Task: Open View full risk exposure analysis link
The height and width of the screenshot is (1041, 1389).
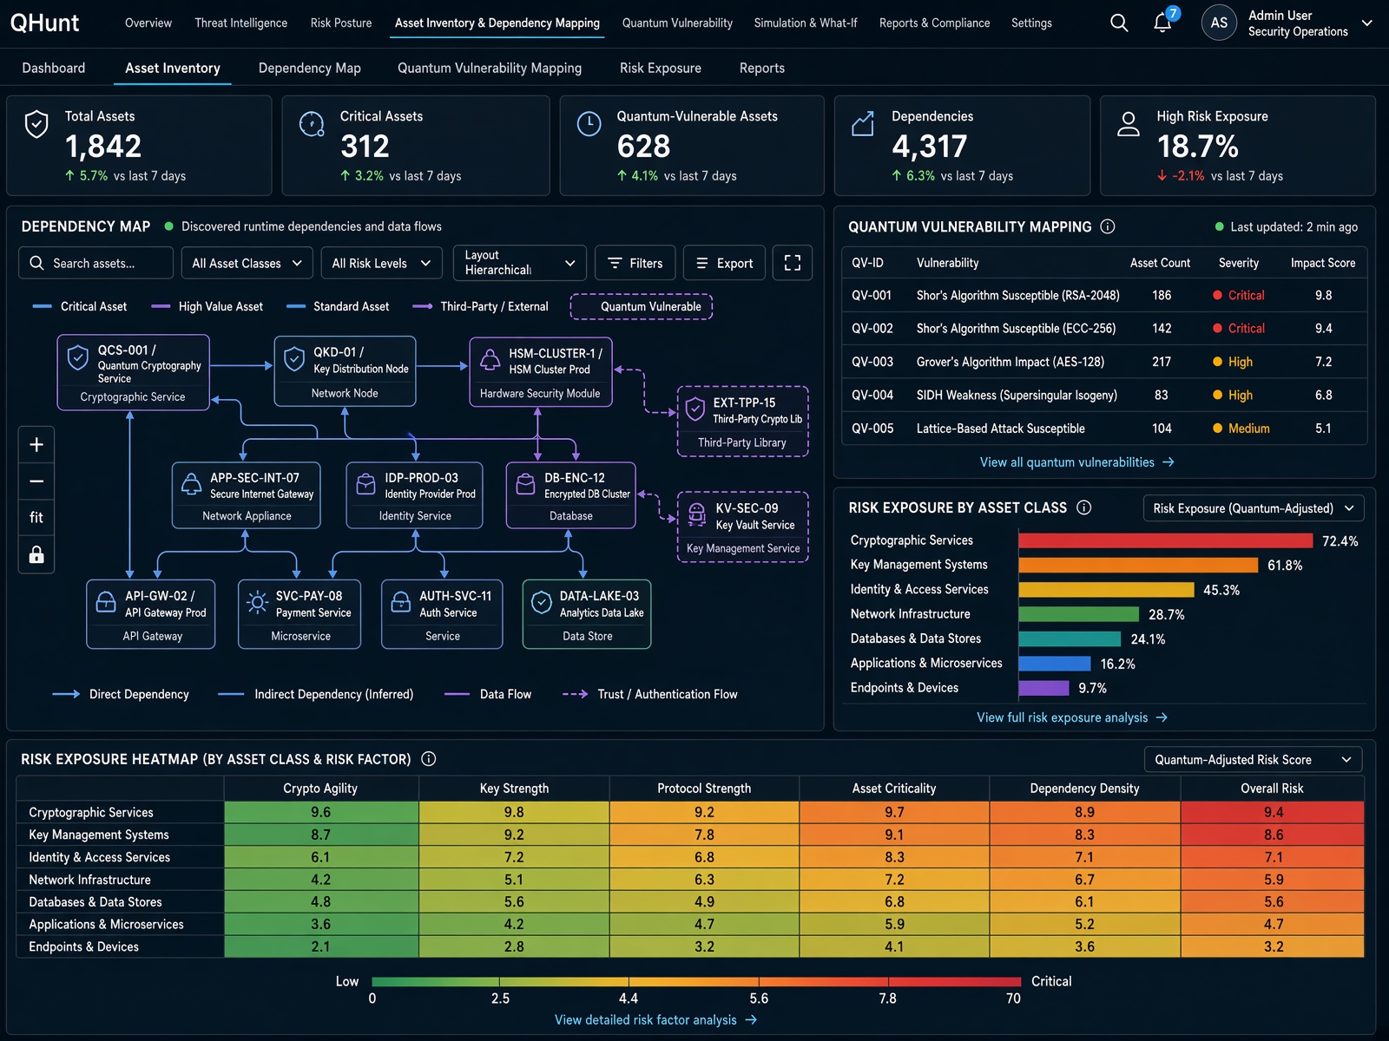Action: tap(1072, 717)
